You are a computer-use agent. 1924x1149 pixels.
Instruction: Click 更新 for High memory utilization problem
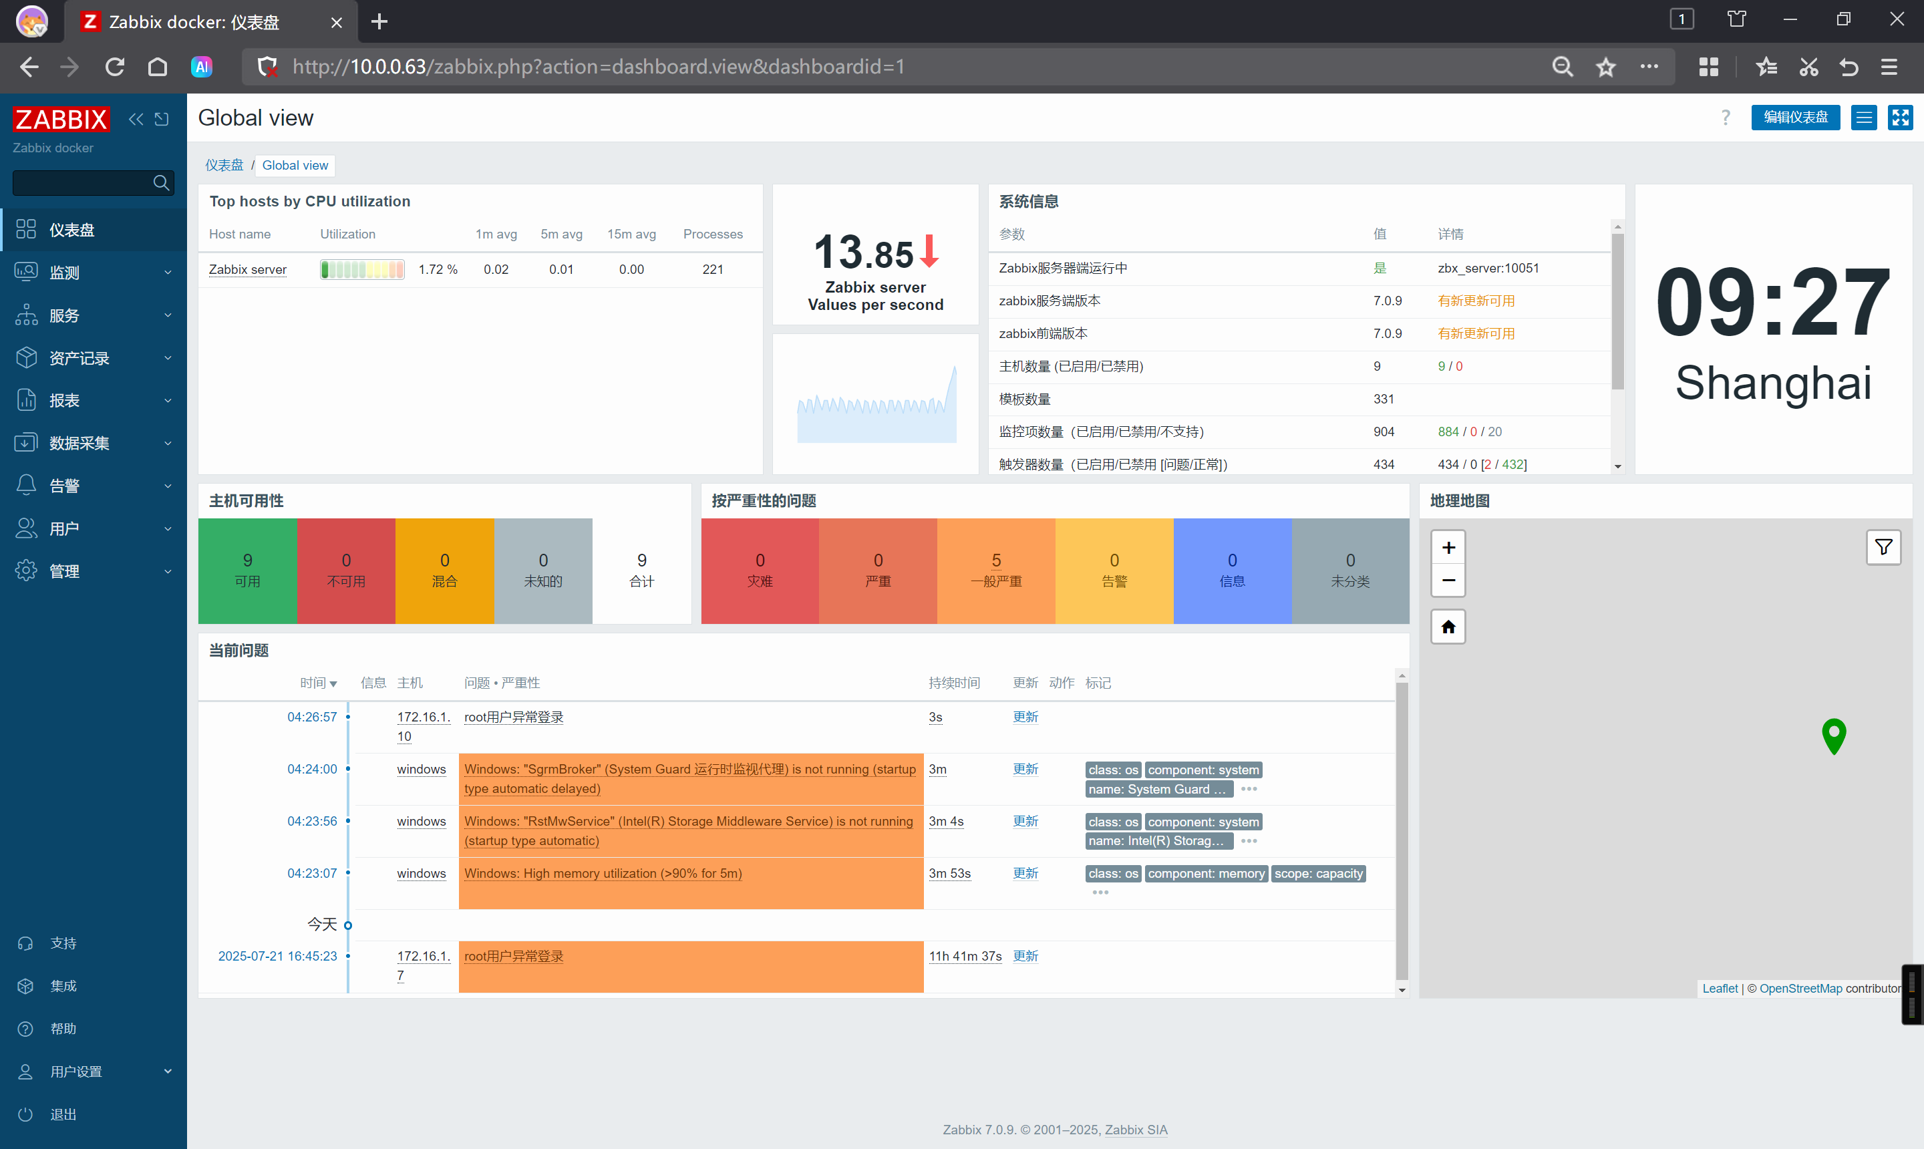pyautogui.click(x=1025, y=873)
